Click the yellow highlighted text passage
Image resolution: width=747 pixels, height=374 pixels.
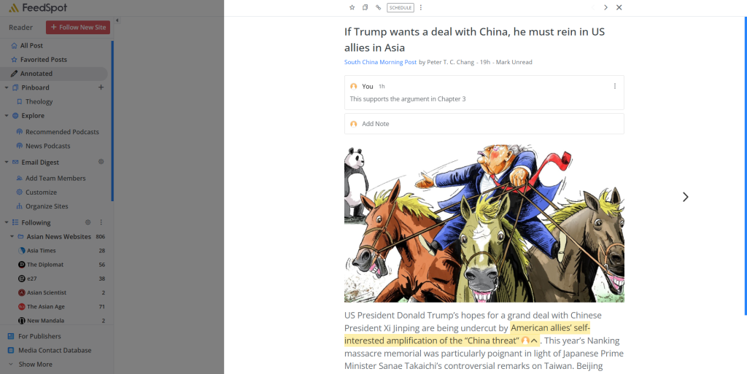pyautogui.click(x=467, y=334)
